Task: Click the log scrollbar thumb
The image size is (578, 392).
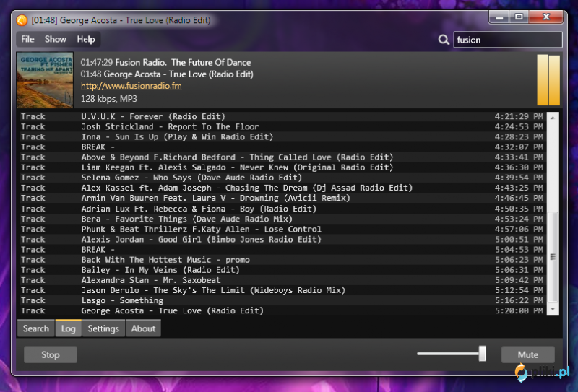Action: [553, 257]
